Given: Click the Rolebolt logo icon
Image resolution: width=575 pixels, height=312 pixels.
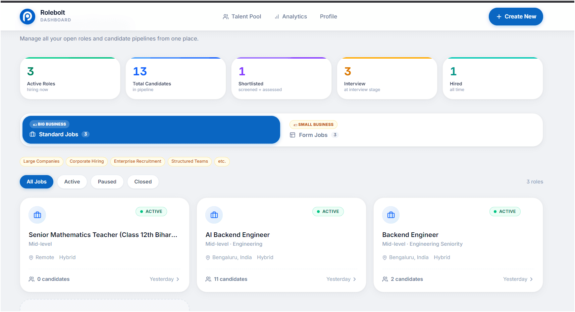Looking at the screenshot, I should 28,16.
